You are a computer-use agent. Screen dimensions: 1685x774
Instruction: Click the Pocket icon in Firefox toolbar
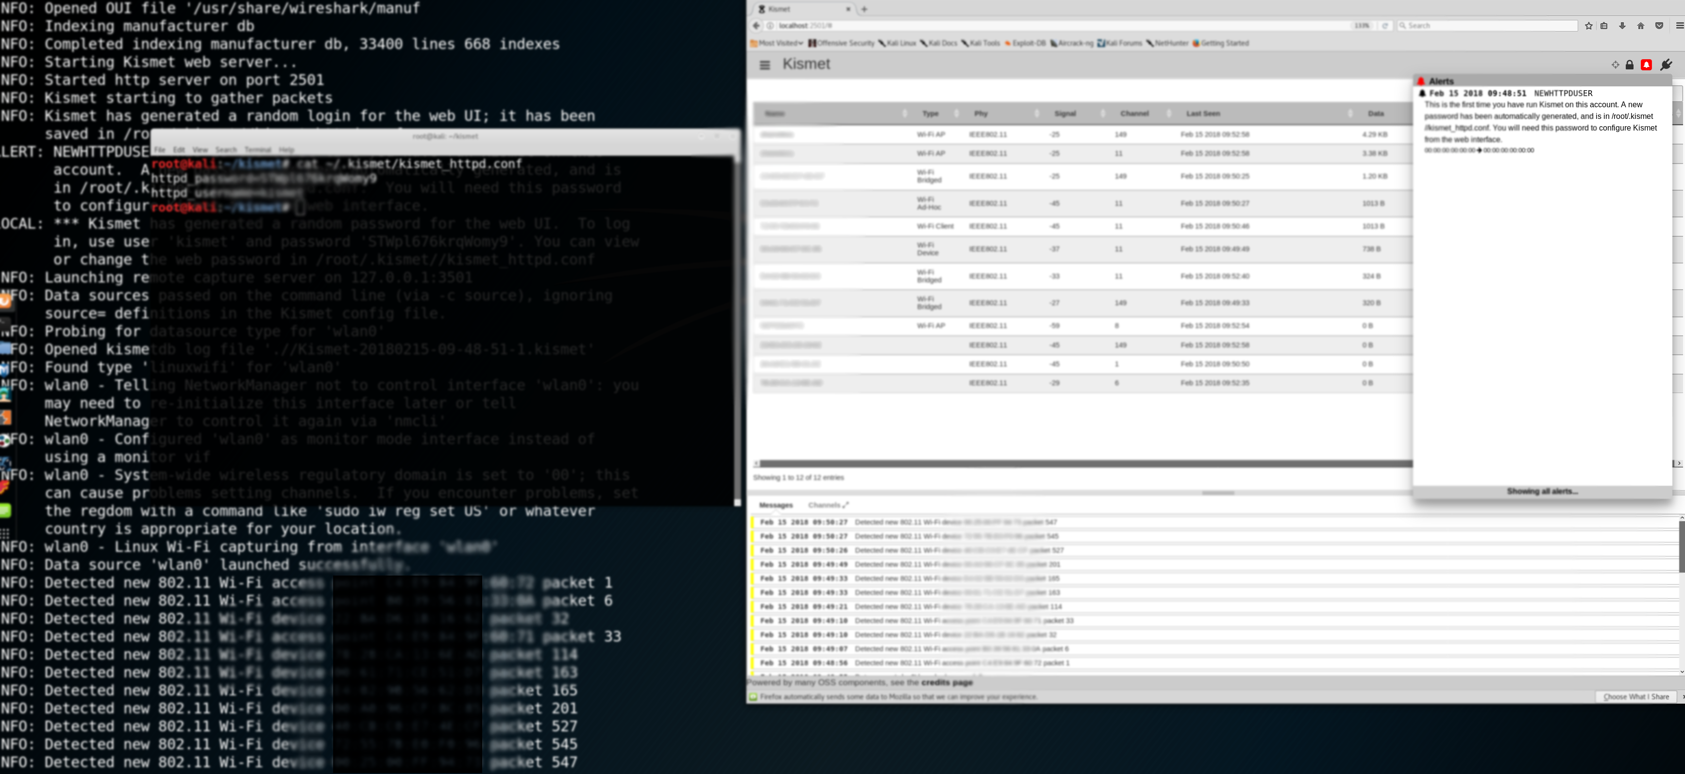pos(1659,26)
